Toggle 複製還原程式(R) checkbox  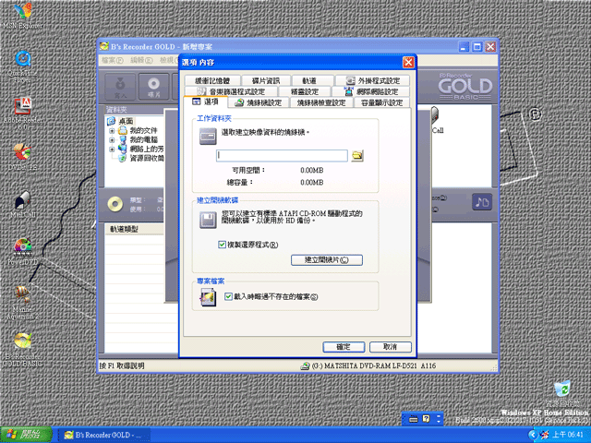(x=222, y=245)
